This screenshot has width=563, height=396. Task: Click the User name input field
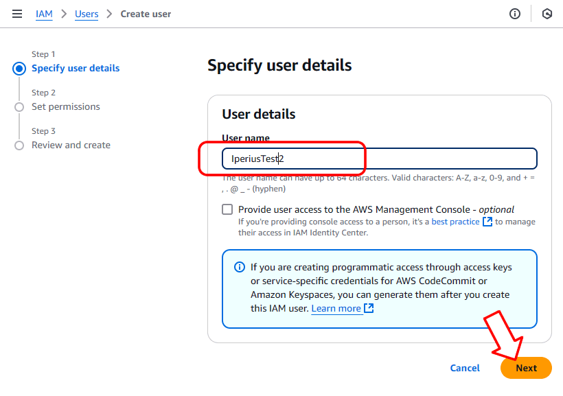[x=380, y=159]
